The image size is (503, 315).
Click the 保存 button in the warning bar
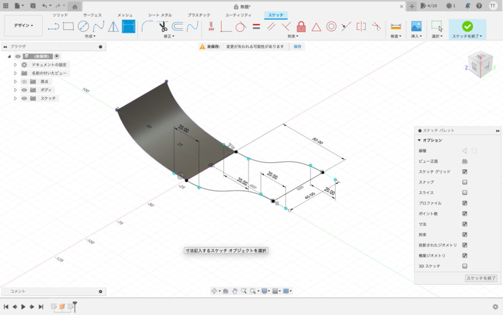coord(297,47)
